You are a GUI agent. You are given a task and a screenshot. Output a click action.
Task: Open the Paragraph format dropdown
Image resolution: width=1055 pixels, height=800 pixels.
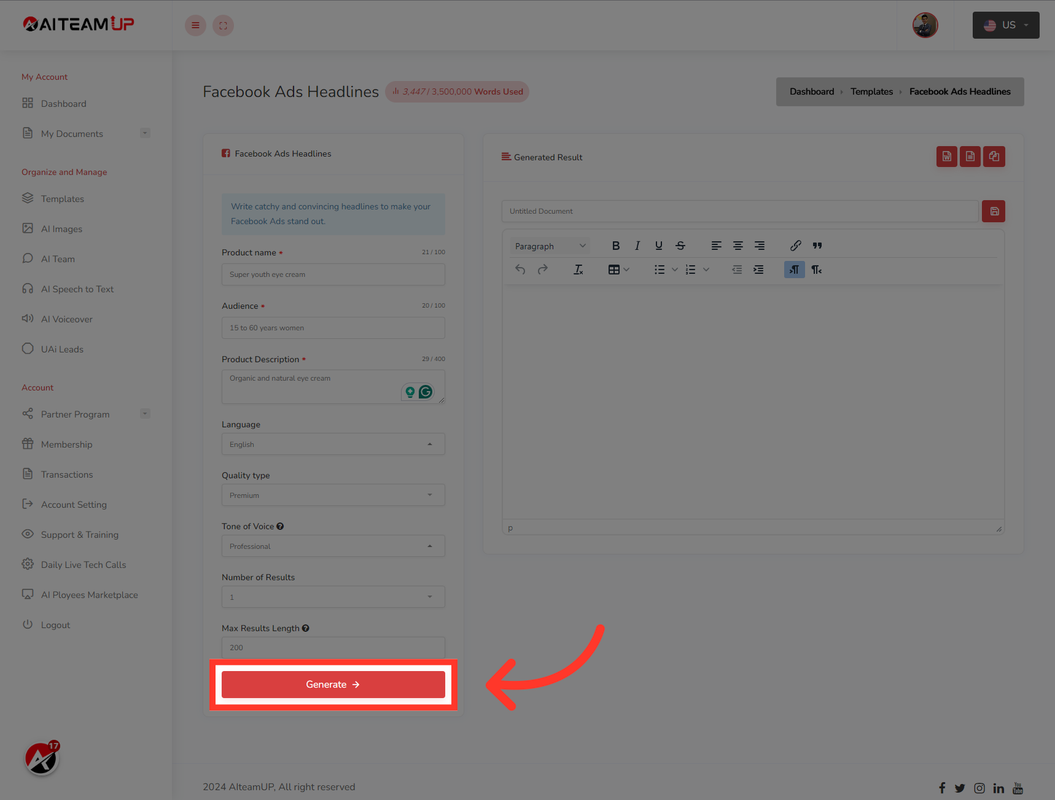[550, 246]
